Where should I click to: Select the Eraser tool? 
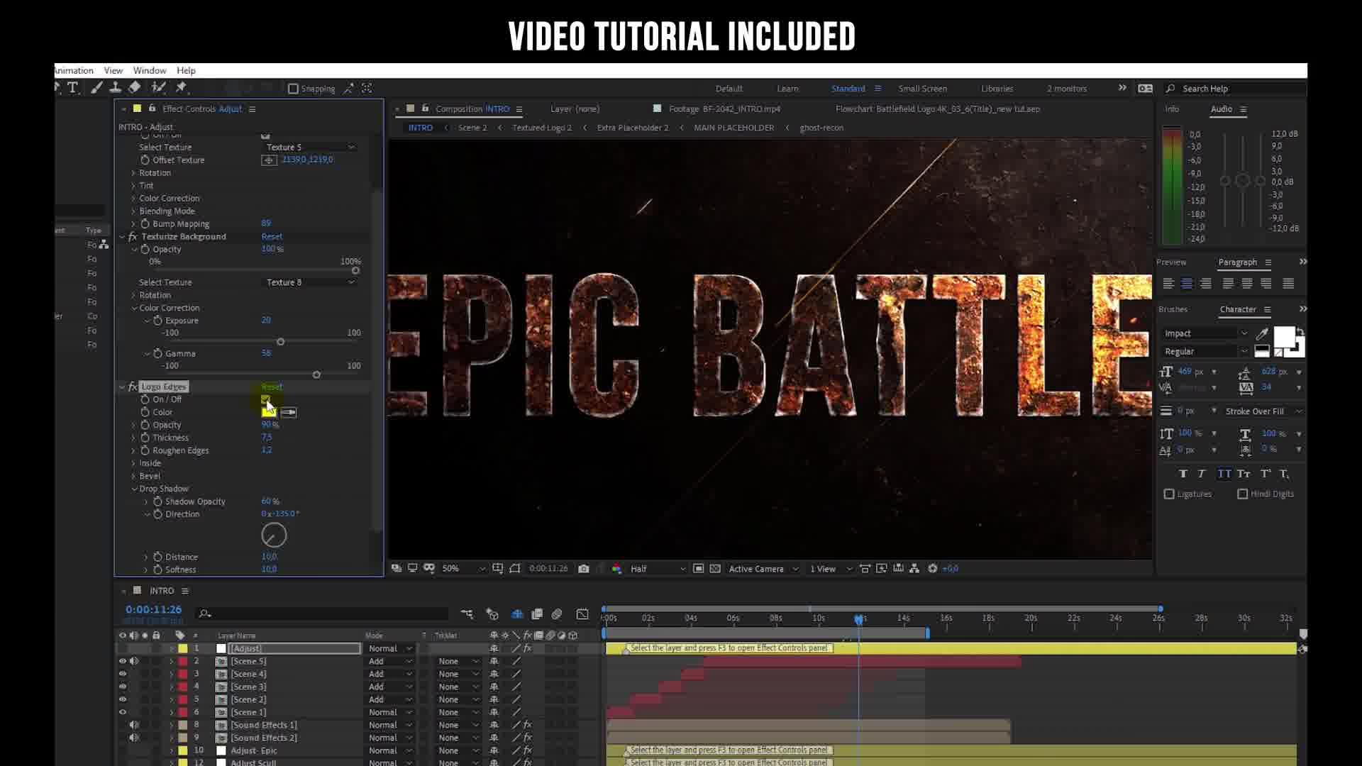coord(135,87)
